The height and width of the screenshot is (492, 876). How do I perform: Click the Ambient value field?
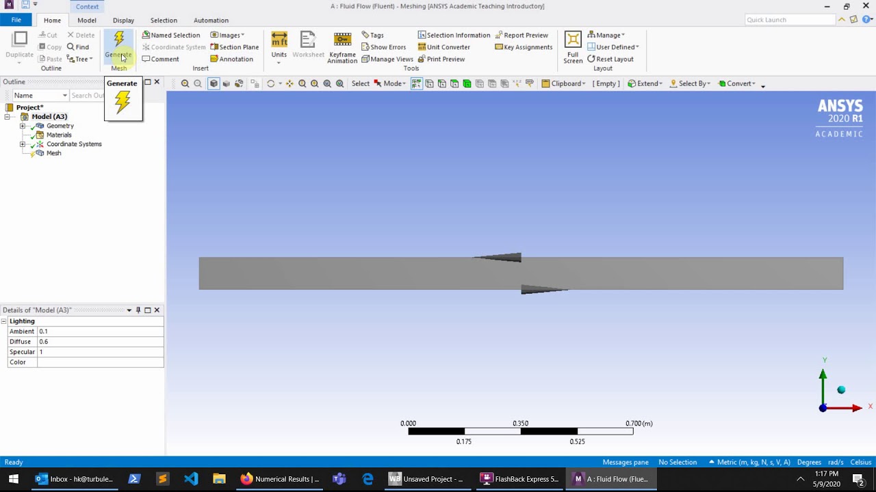pos(101,331)
